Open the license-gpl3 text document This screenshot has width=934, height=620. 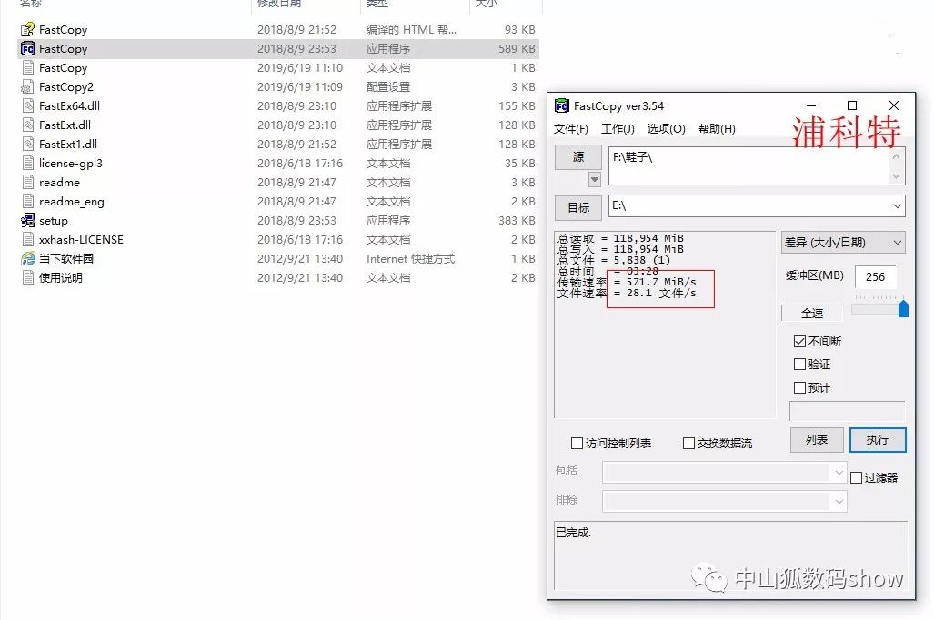[x=74, y=163]
